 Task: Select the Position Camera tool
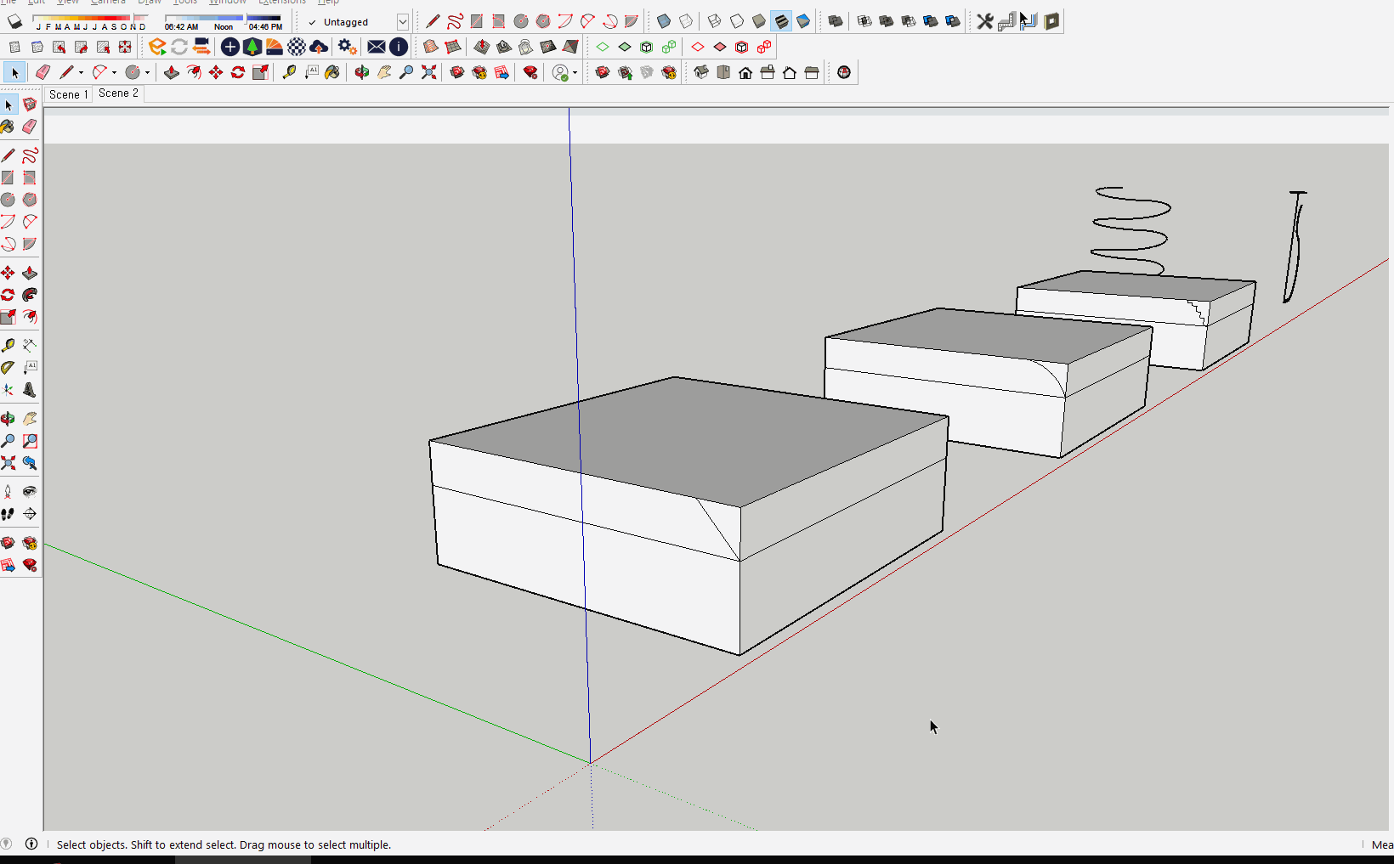pos(8,491)
